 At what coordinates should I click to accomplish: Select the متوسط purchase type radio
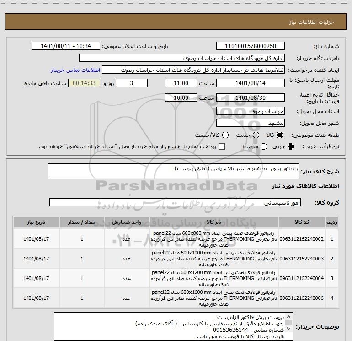click(264, 146)
